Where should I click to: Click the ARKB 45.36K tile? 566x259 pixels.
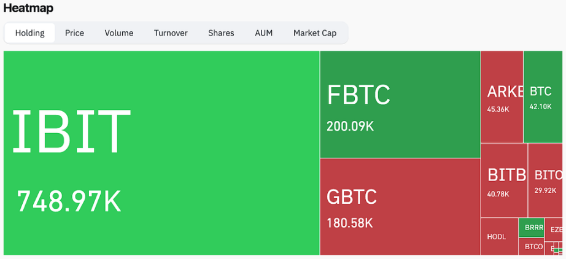pos(502,97)
